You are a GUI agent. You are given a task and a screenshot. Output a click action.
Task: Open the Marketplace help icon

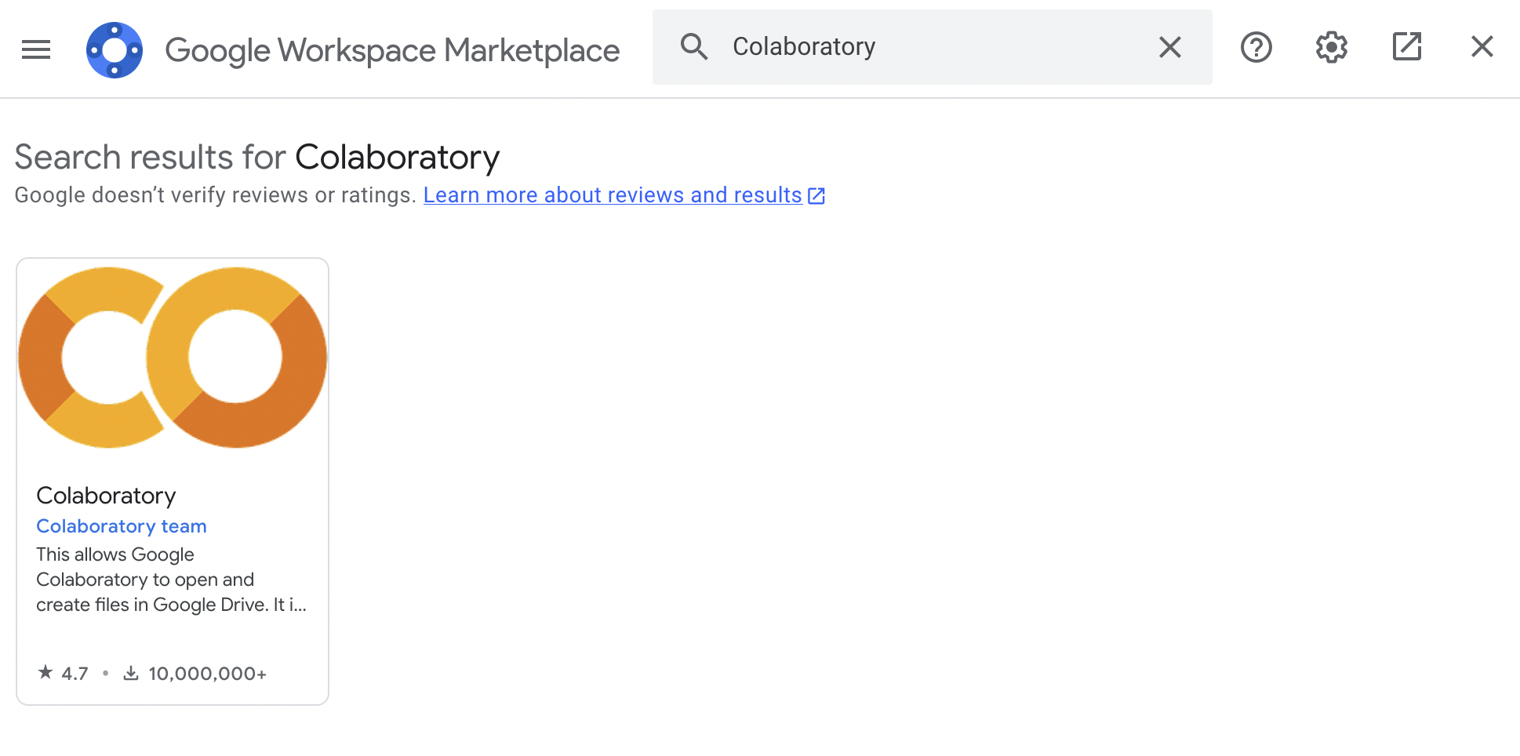1256,47
